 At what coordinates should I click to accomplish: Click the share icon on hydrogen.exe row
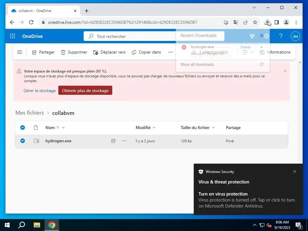(x=113, y=141)
